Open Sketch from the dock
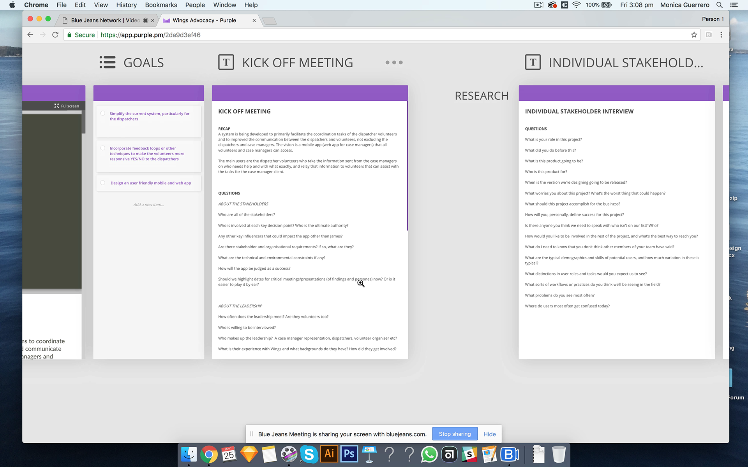Viewport: 748px width, 467px height. tap(249, 454)
